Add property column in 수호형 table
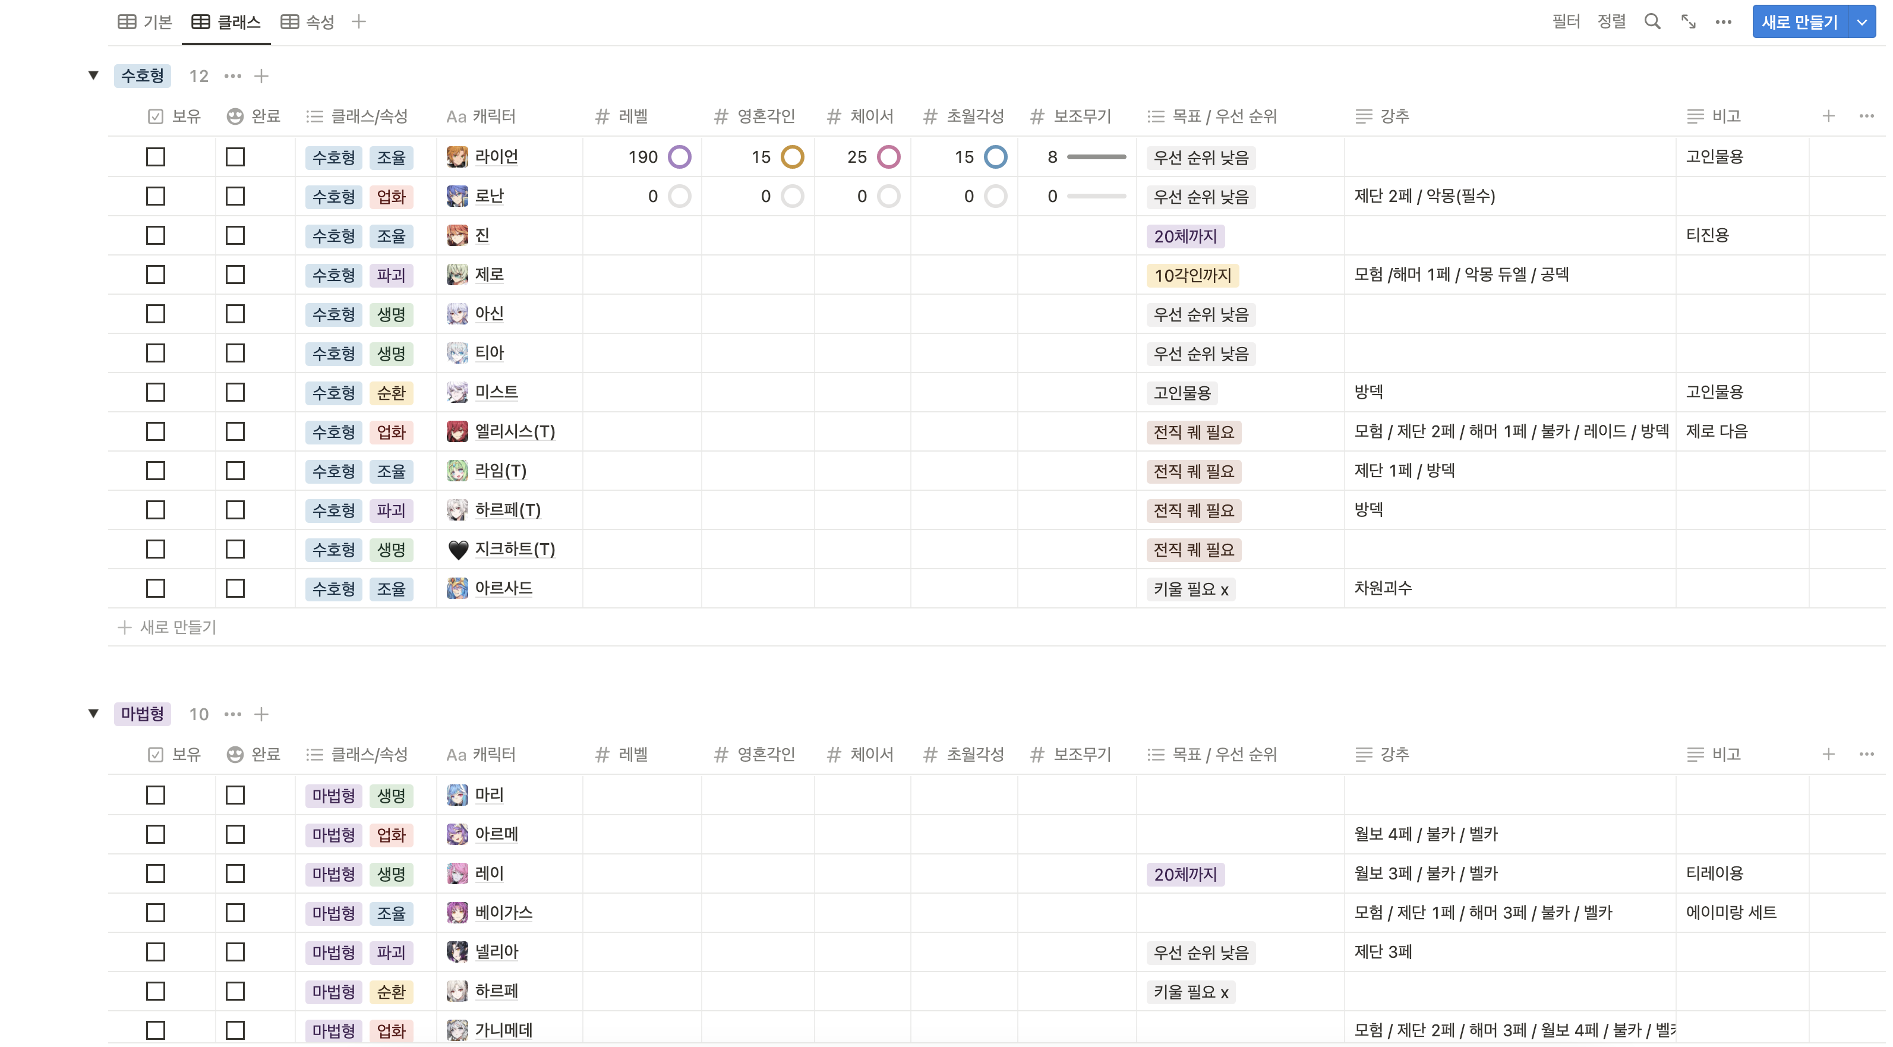The width and height of the screenshot is (1893, 1047). click(x=1828, y=116)
